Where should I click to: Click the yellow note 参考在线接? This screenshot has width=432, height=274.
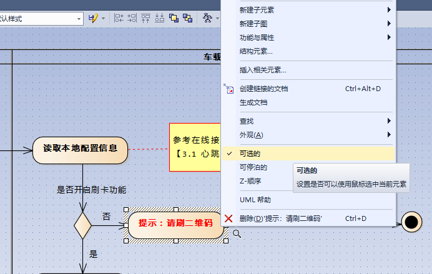(195, 147)
